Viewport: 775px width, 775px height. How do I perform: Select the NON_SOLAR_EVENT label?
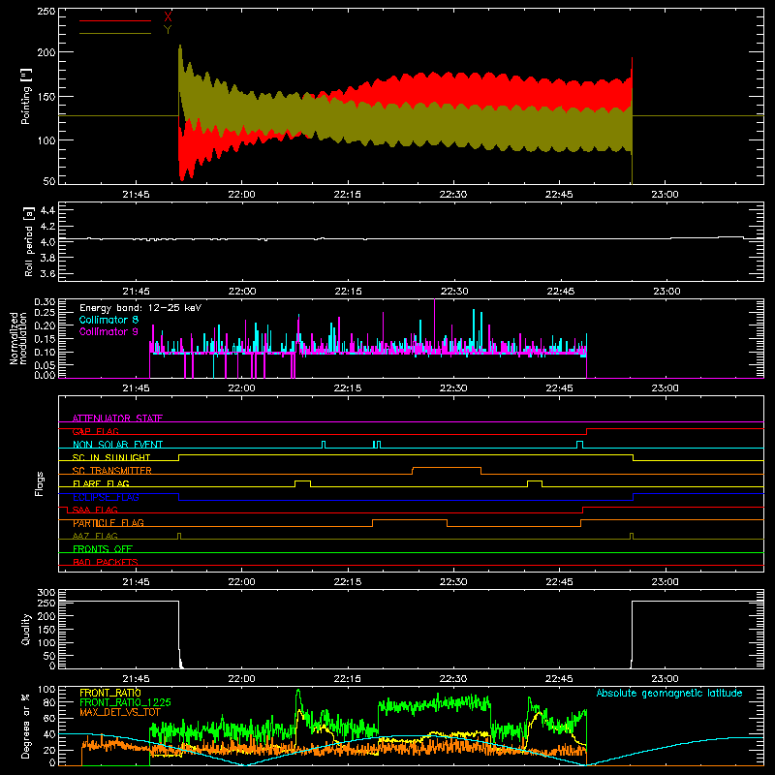click(117, 445)
